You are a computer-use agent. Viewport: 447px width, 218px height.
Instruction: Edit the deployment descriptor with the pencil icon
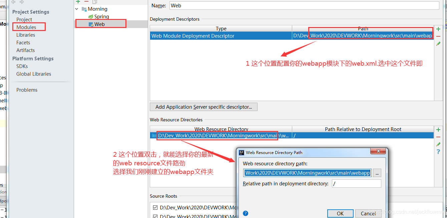438,44
